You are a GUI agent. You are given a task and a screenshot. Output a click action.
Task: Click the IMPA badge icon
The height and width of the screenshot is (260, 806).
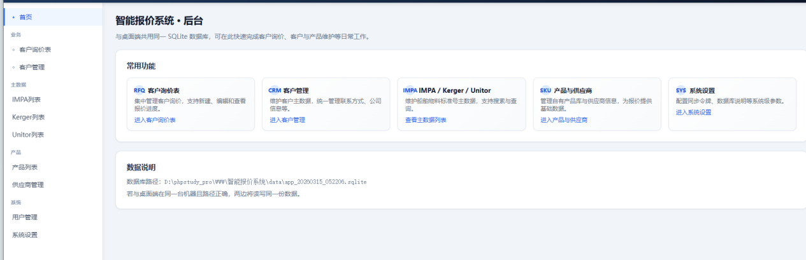tap(410, 90)
